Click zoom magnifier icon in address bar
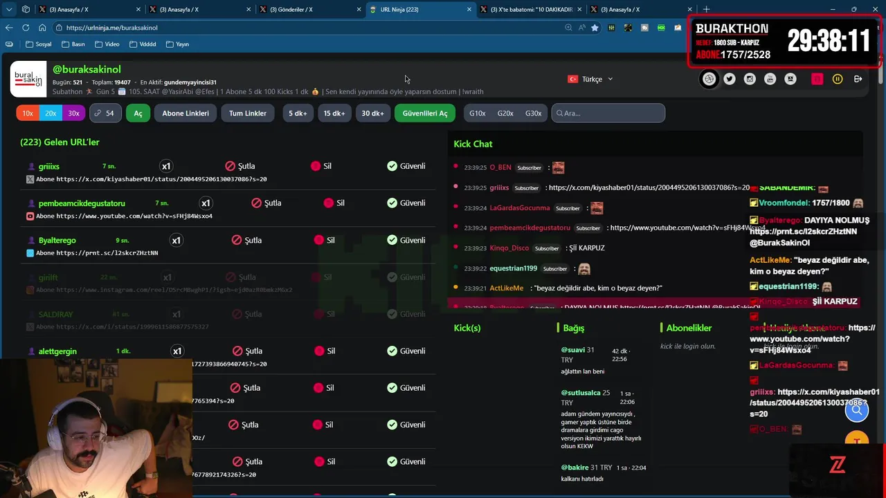886x498 pixels. click(568, 28)
